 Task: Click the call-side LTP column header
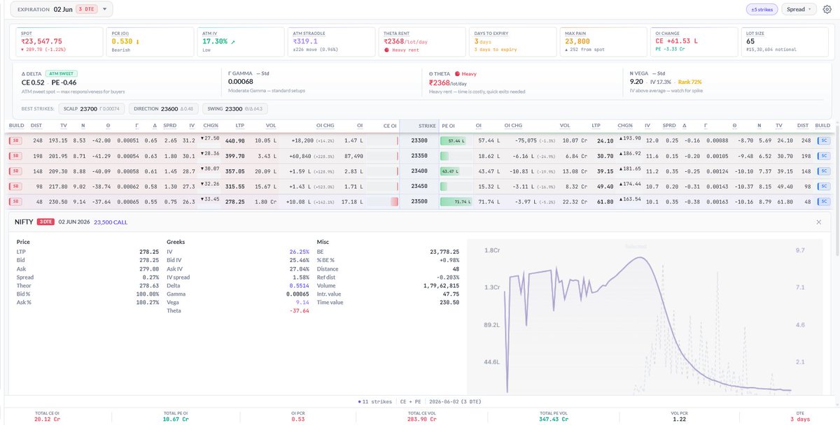[240, 126]
